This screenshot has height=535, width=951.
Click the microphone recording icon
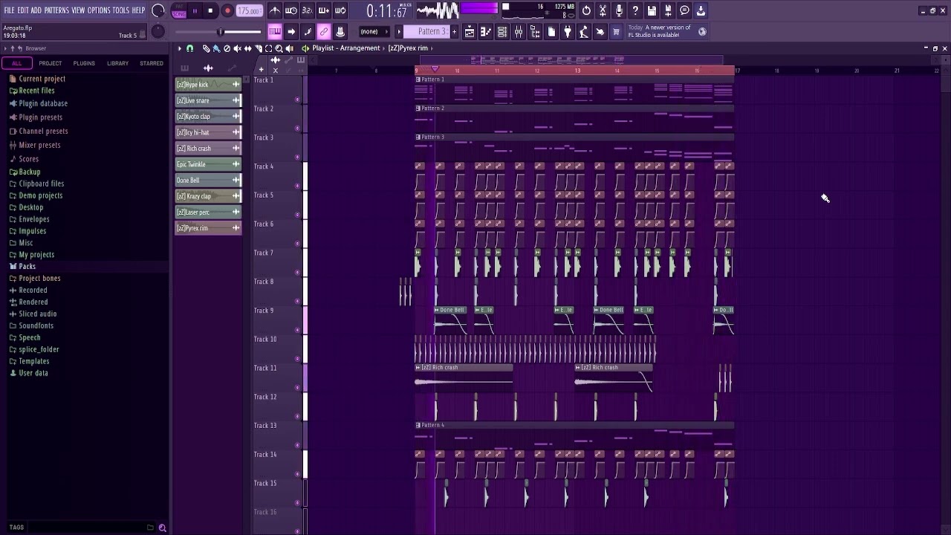tap(619, 10)
